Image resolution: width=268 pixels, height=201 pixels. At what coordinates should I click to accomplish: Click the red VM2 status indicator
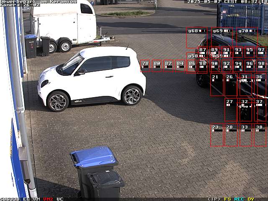pyautogui.click(x=48, y=199)
